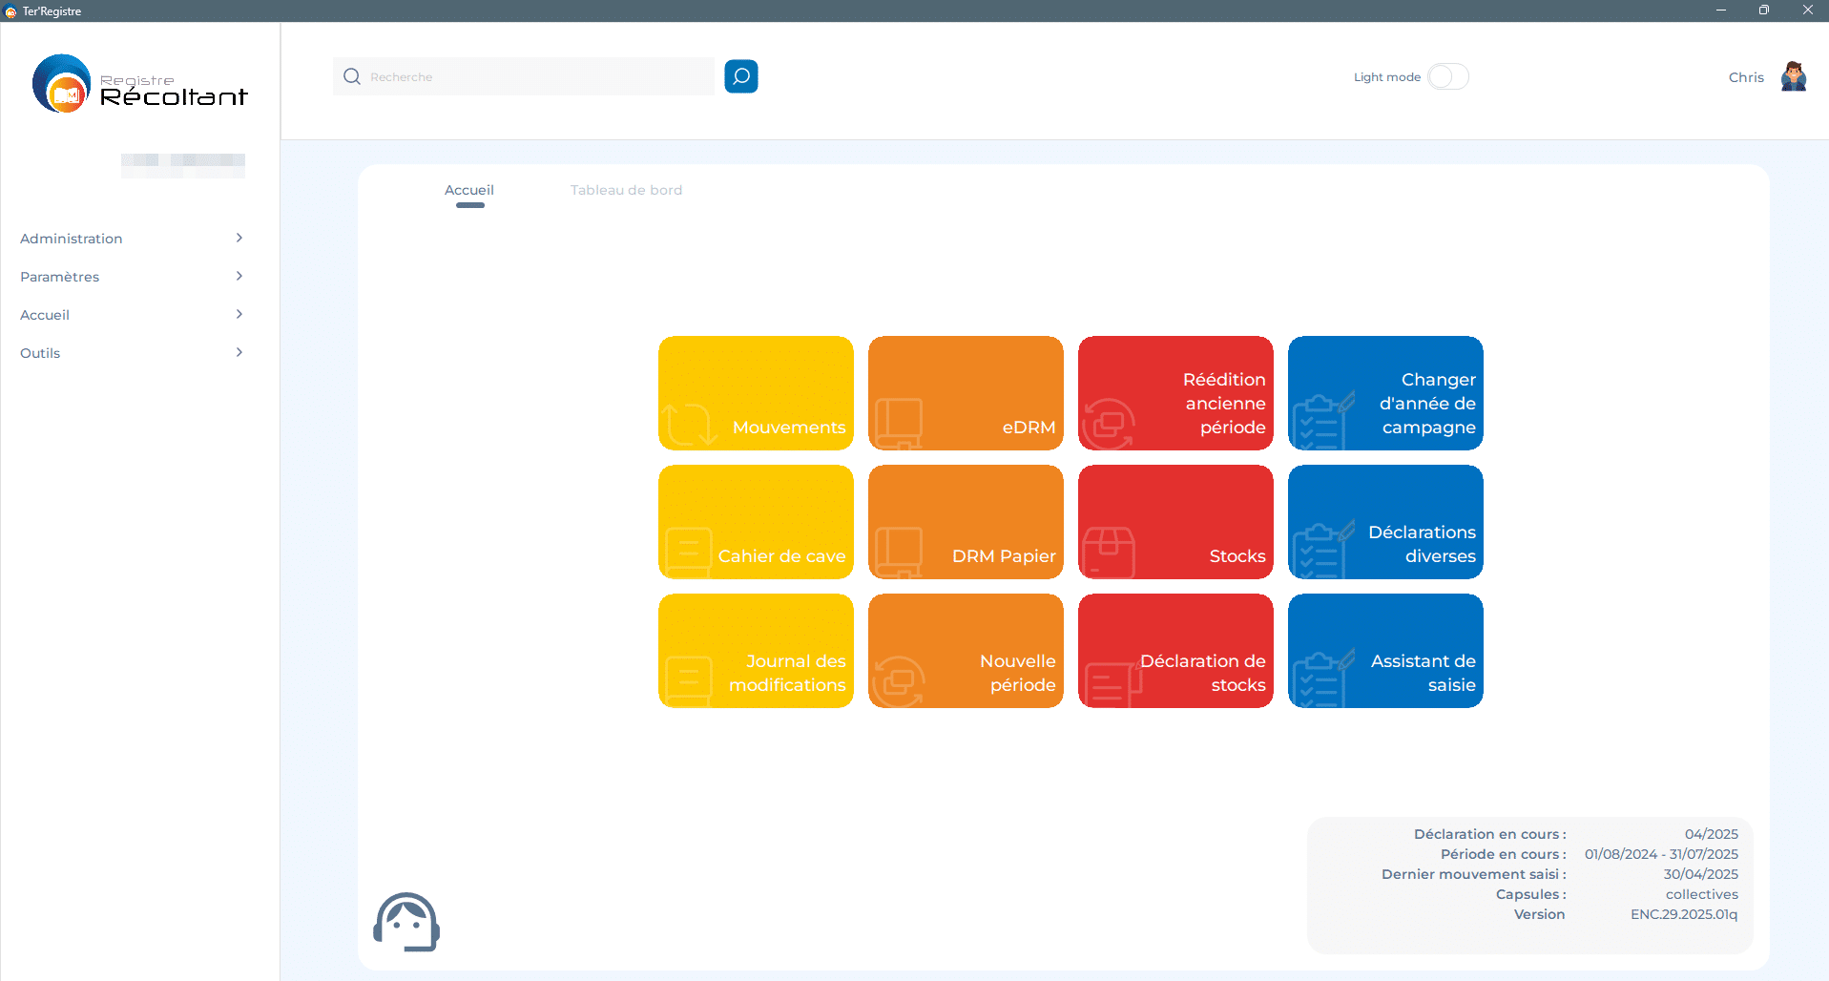This screenshot has width=1829, height=981.
Task: Select the Accueil tab
Action: (469, 190)
